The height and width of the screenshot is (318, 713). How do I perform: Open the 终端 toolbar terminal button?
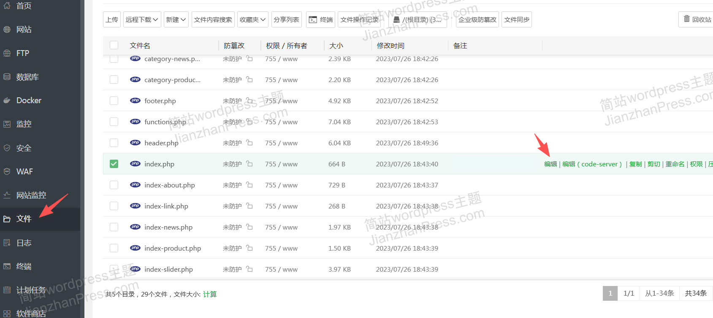pos(320,19)
